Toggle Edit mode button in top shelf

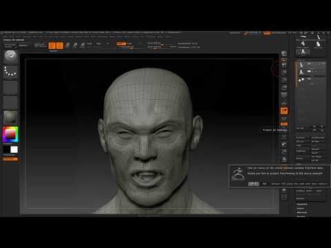(x=52, y=45)
